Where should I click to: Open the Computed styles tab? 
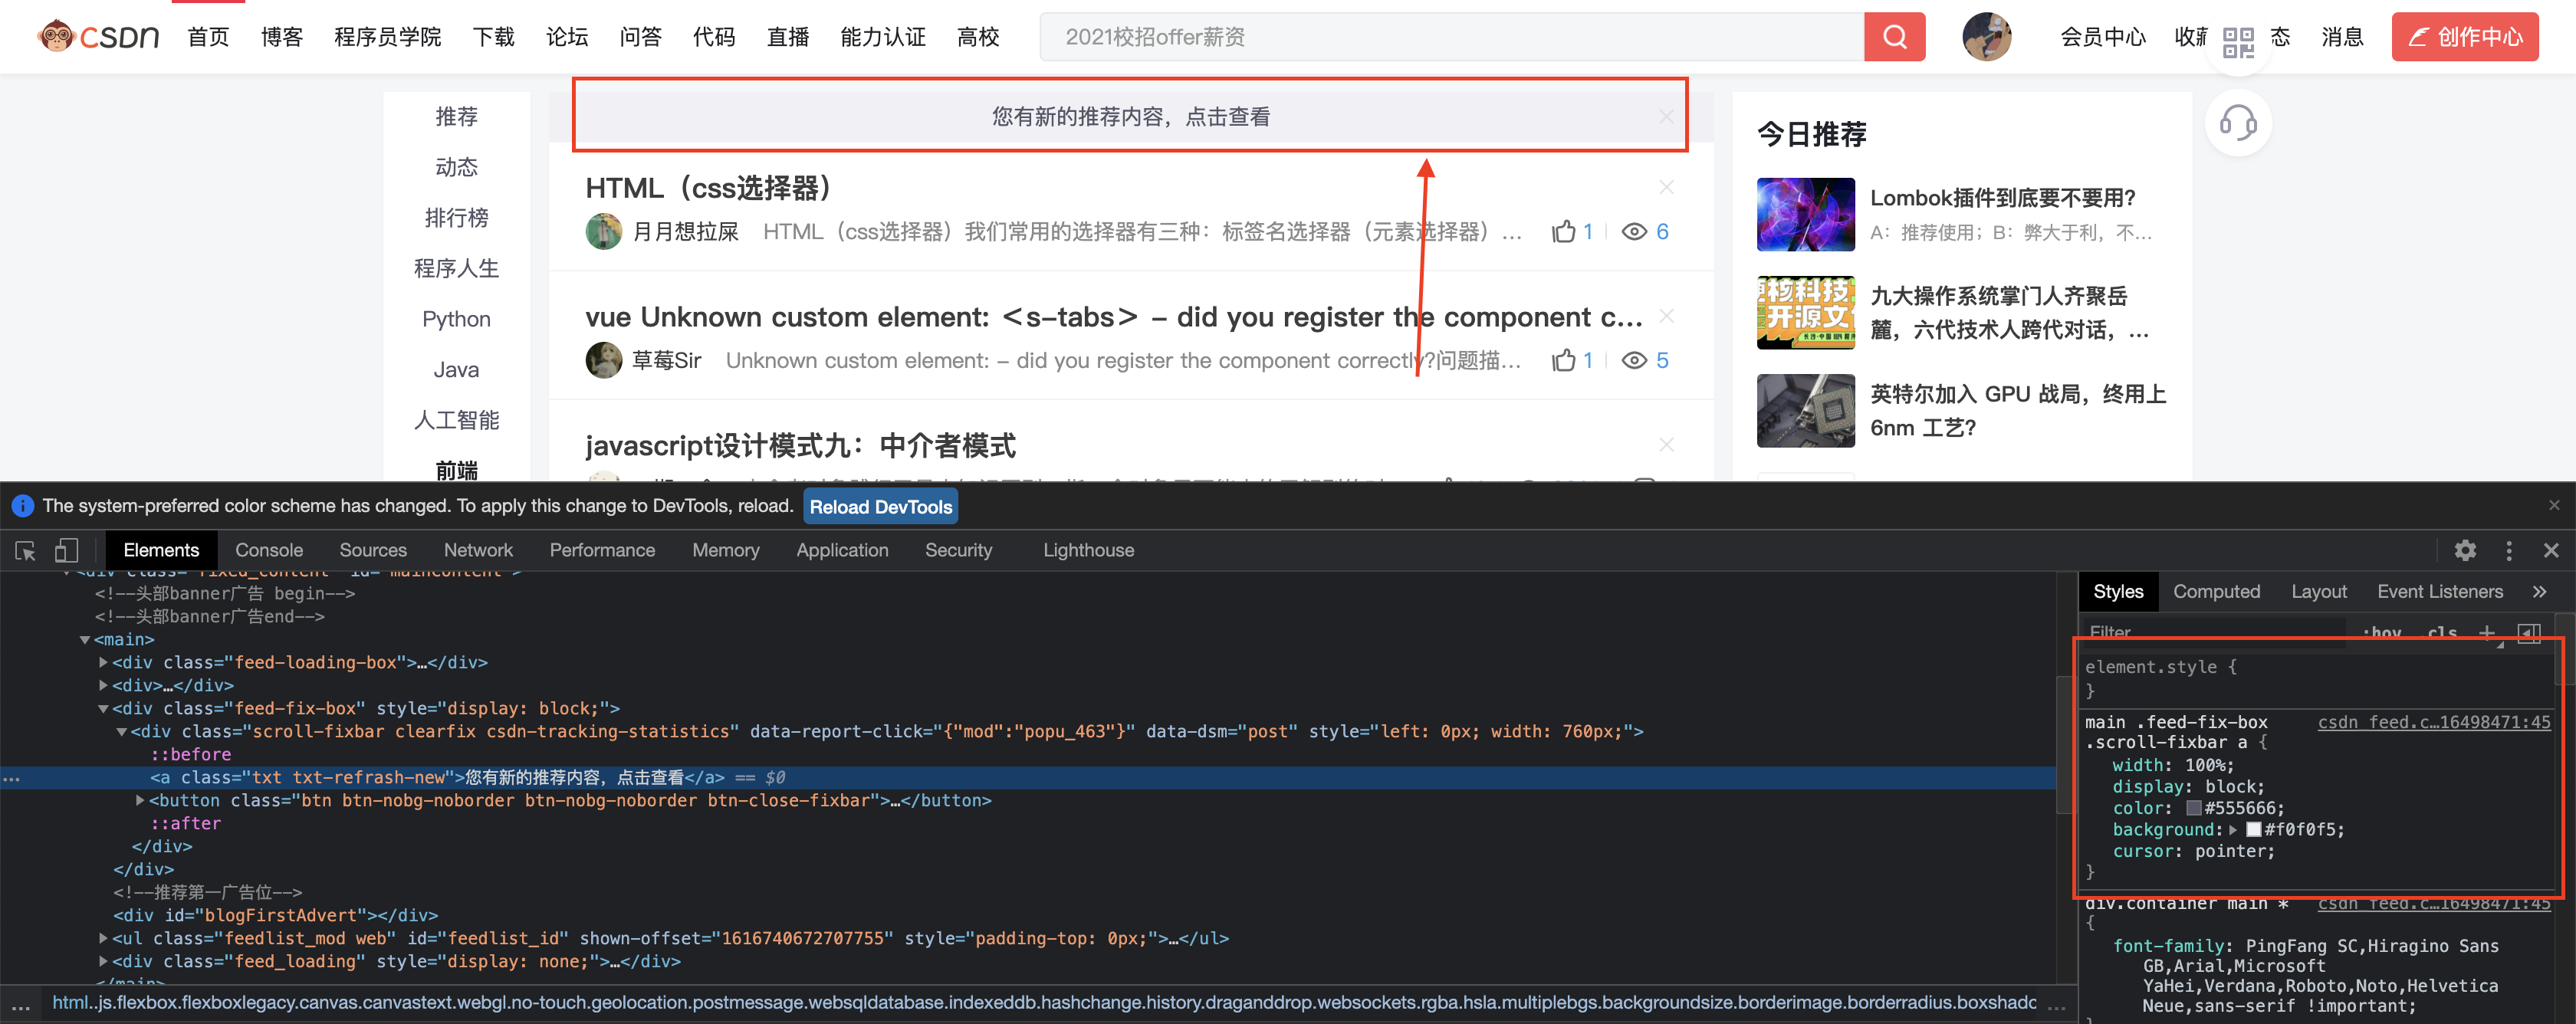[2217, 591]
